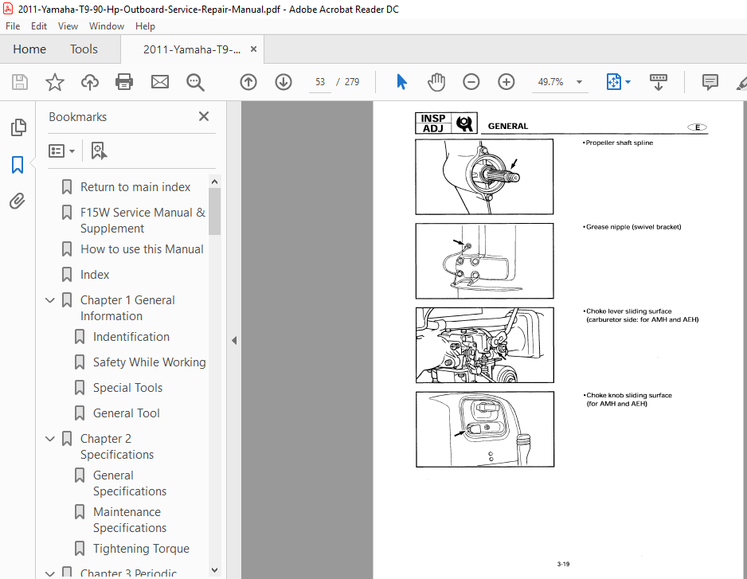Open the zoom percentage dropdown arrow
Viewport: 747px width, 579px height.
point(579,82)
